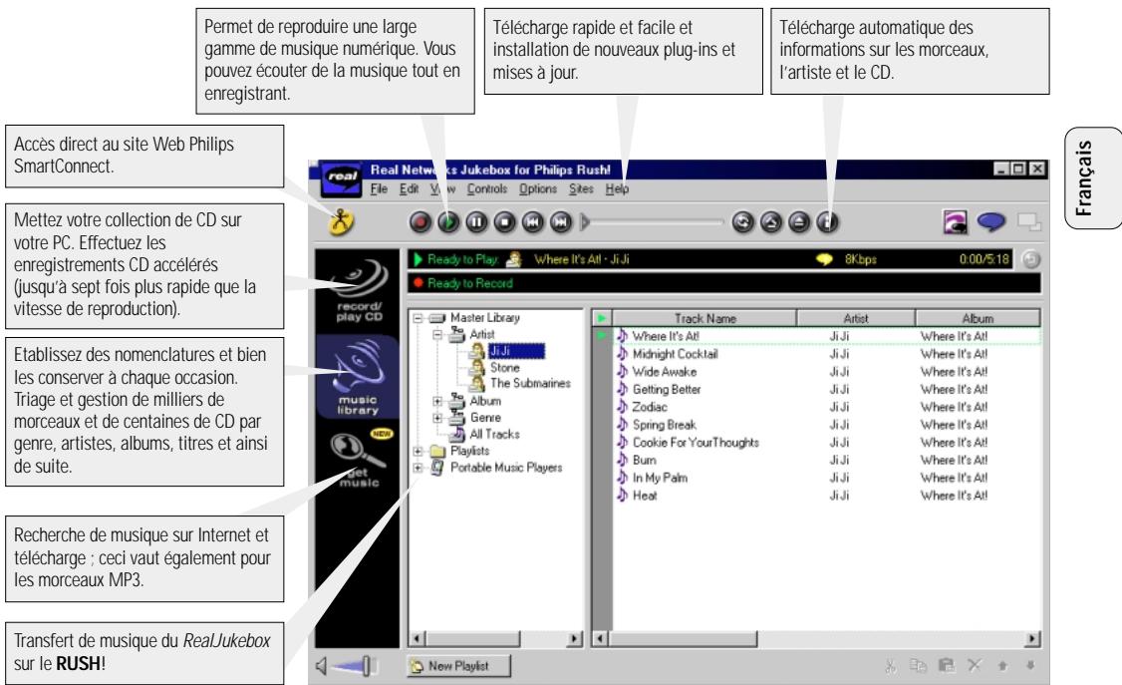
Task: Click the grayed window-mode icon in toolbar
Action: 1029,222
